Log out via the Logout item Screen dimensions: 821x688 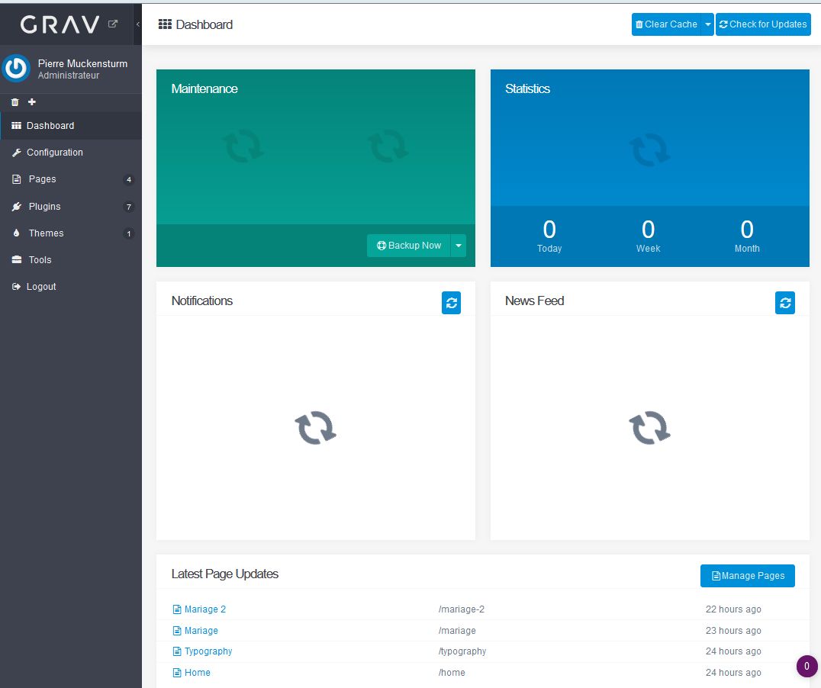[71, 286]
